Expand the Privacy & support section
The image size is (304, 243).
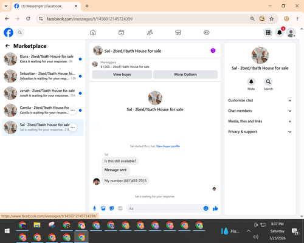260,132
